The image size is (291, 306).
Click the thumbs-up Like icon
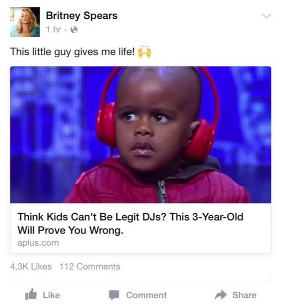31,294
